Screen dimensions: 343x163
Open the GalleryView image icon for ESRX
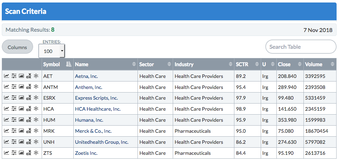21,98
